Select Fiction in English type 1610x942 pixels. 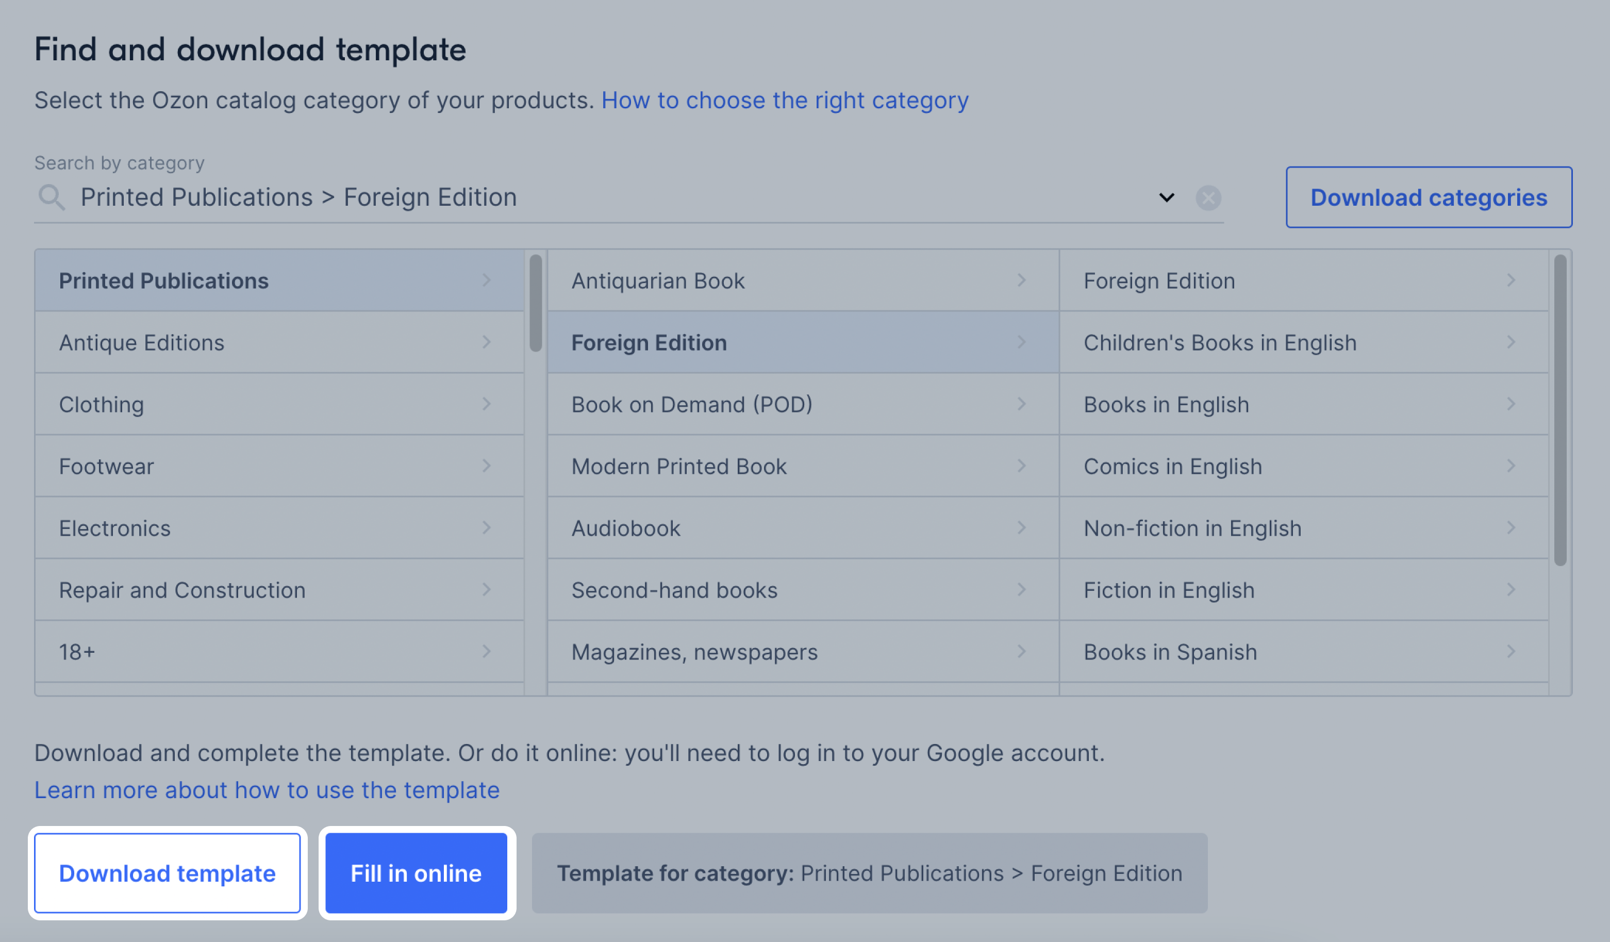point(1304,590)
